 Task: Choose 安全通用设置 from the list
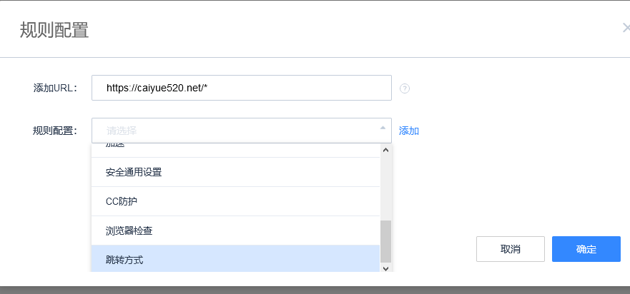pyautogui.click(x=235, y=172)
